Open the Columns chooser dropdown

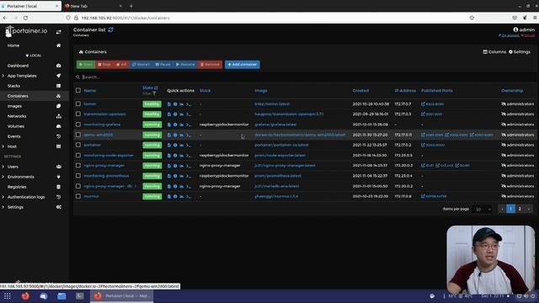click(494, 52)
